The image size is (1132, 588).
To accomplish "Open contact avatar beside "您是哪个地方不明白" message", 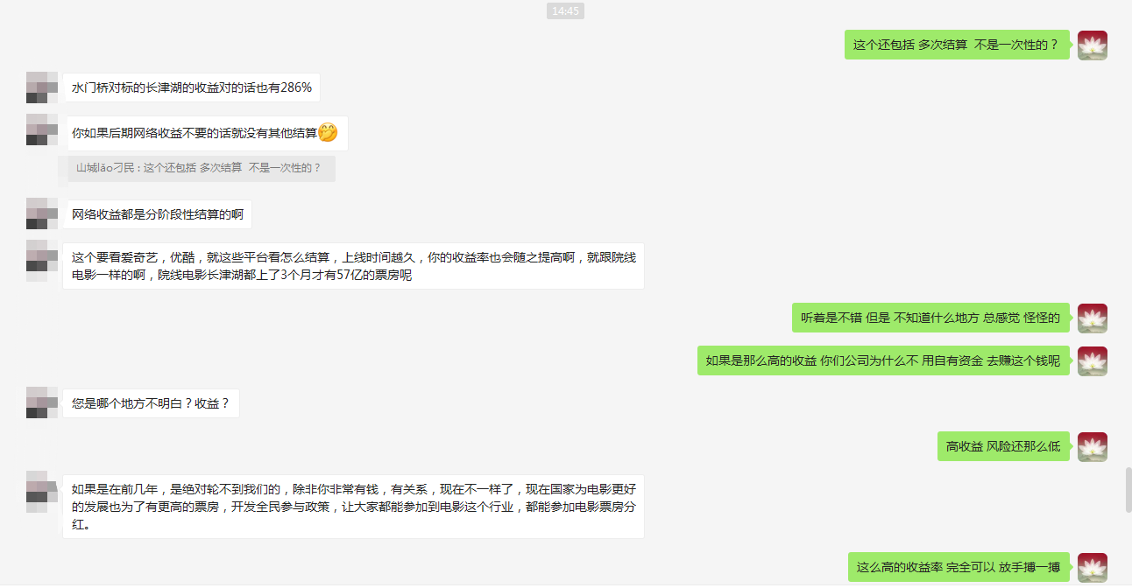I will pos(42,403).
